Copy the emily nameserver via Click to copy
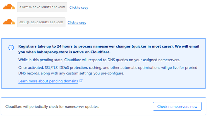Screen dimensions: 207x117 coord(77,23)
